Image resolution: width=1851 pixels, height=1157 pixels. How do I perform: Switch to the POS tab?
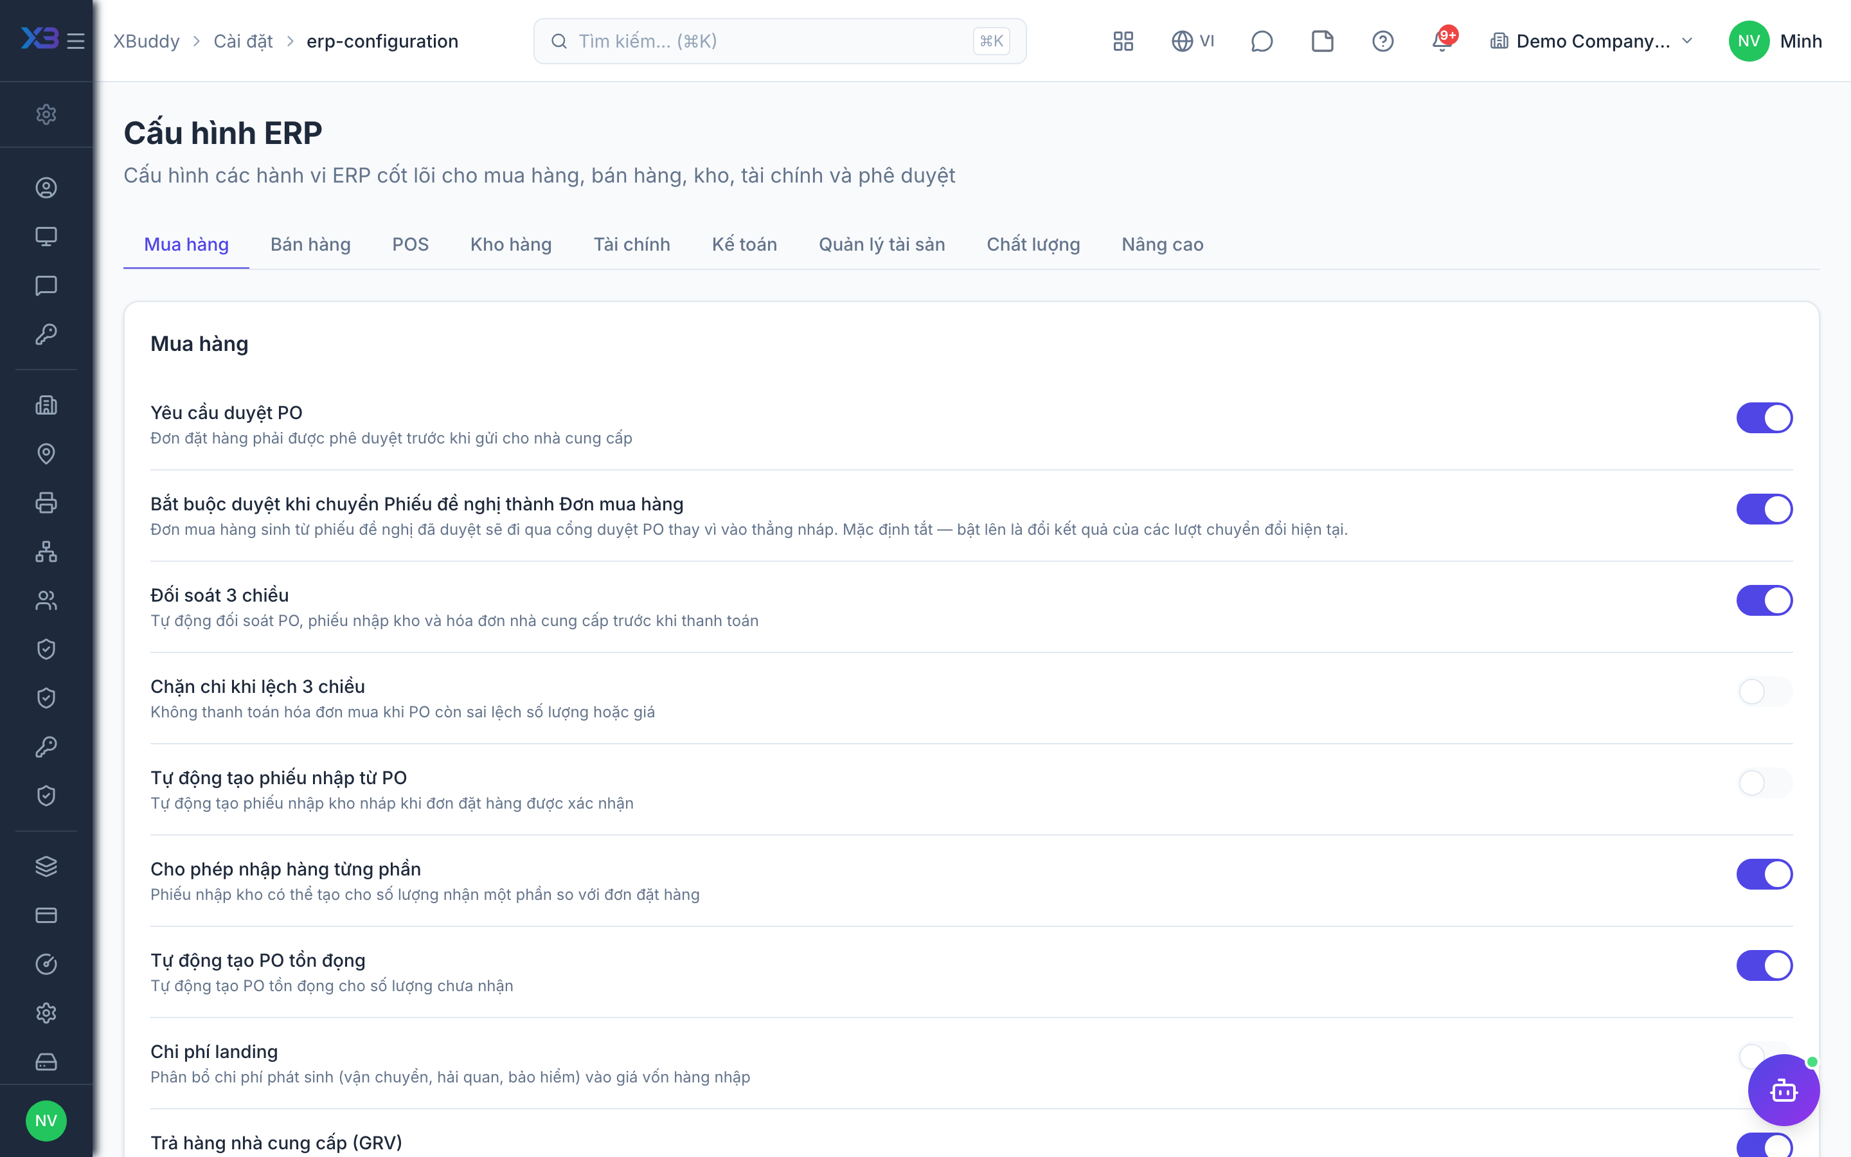click(410, 245)
